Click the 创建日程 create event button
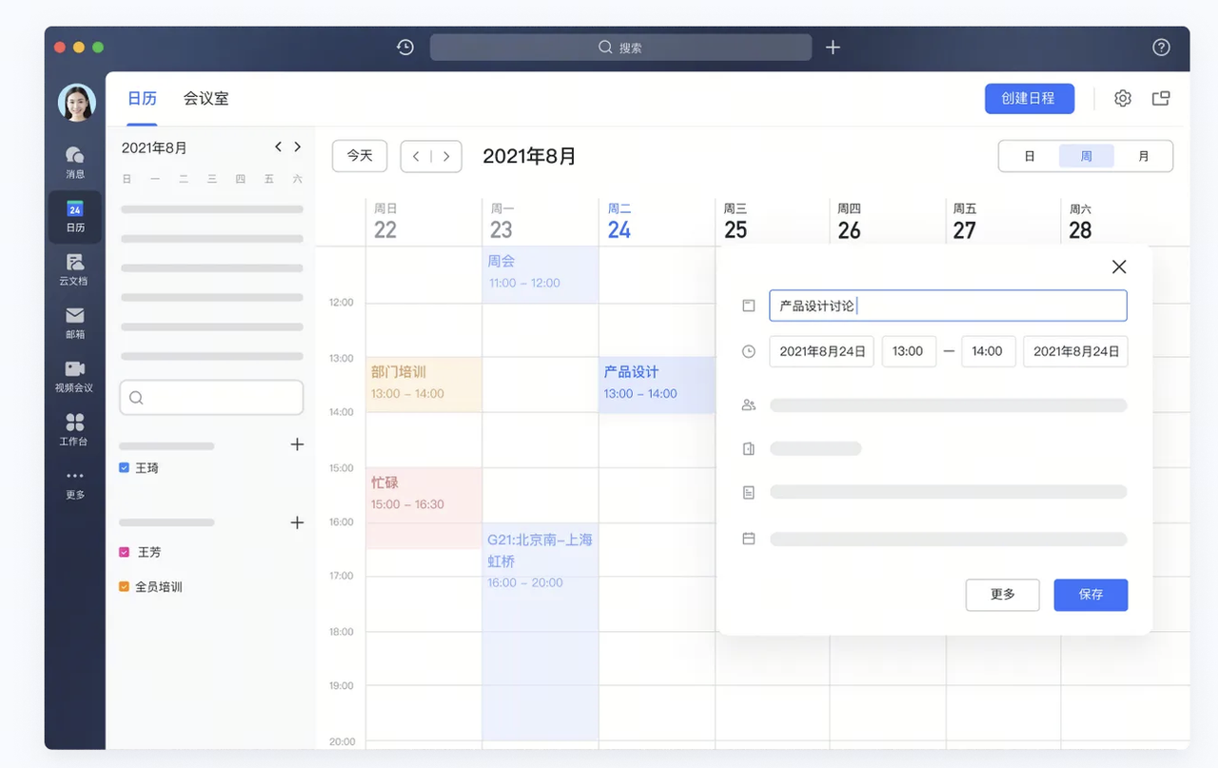1218x768 pixels. 1029,99
